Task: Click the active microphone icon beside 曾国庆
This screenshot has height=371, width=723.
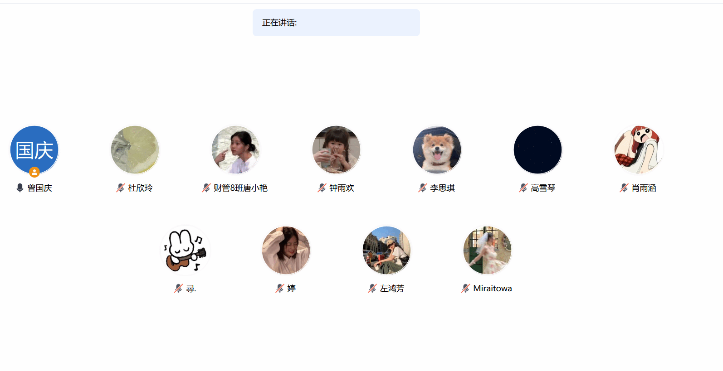Action: click(x=20, y=188)
